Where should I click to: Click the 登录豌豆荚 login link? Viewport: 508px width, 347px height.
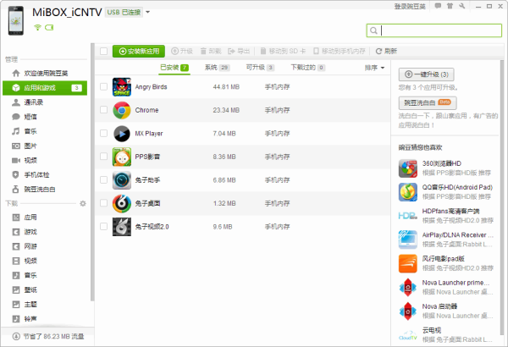[410, 6]
